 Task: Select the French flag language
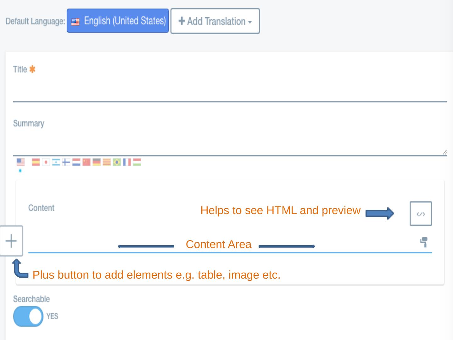click(127, 162)
